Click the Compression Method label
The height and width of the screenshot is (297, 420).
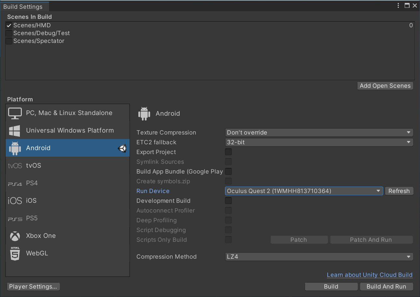pyautogui.click(x=167, y=257)
